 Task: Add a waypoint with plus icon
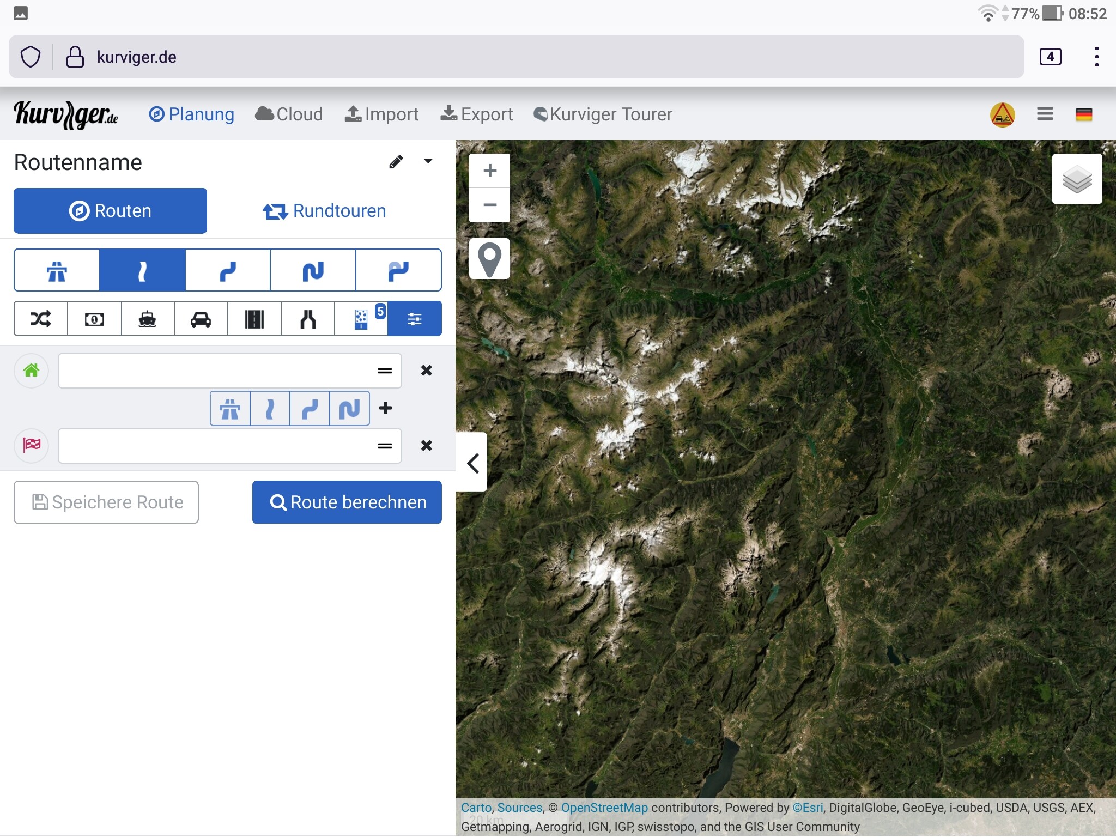click(385, 408)
